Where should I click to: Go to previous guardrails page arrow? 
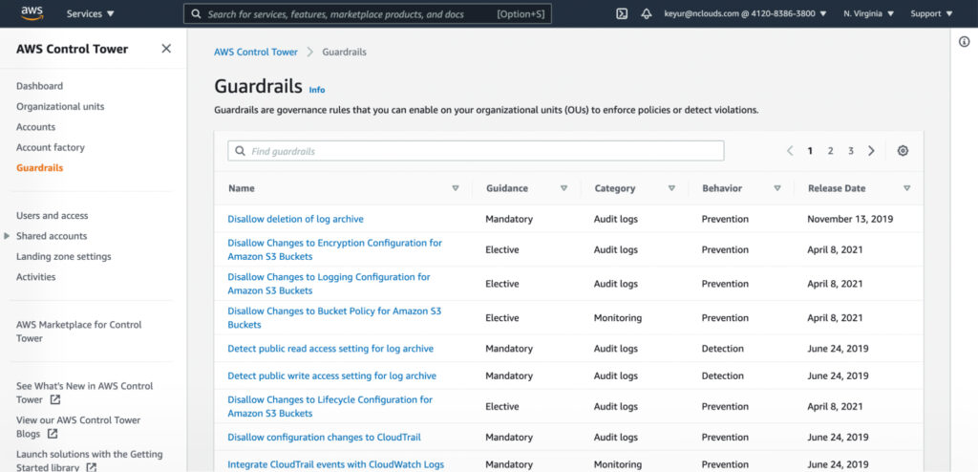(790, 150)
